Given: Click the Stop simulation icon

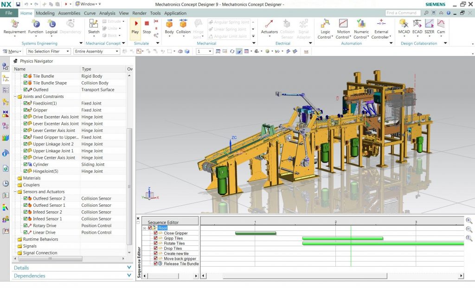Looking at the screenshot, I should [x=147, y=24].
